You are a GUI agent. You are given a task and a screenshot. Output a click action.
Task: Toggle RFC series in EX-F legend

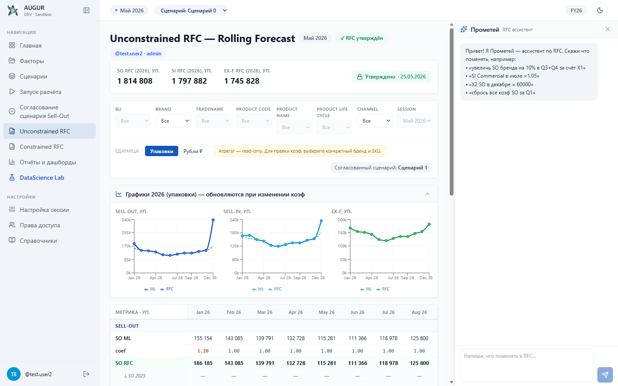coord(383,289)
